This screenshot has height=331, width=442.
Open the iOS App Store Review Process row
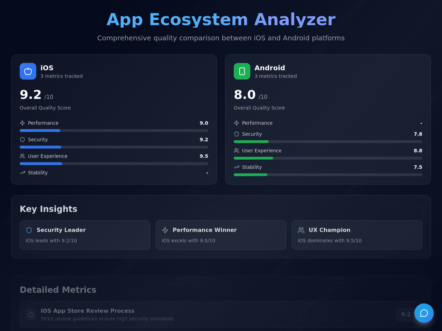(221, 314)
